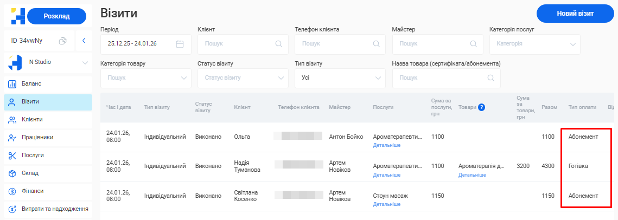Collapse the sidebar with the chevron arrow
Viewport: 618px width, 220px height.
pyautogui.click(x=84, y=41)
